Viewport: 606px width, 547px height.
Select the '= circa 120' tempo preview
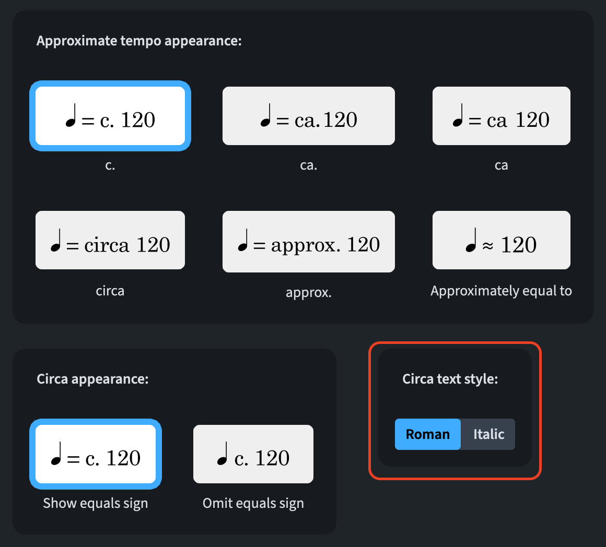point(110,240)
